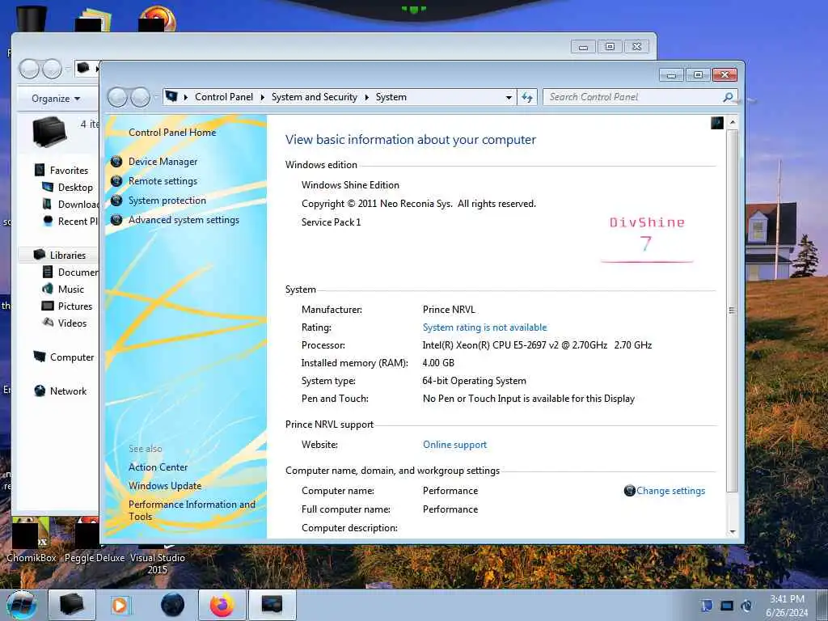
Task: Click Explorer window forward button
Action: (52, 70)
